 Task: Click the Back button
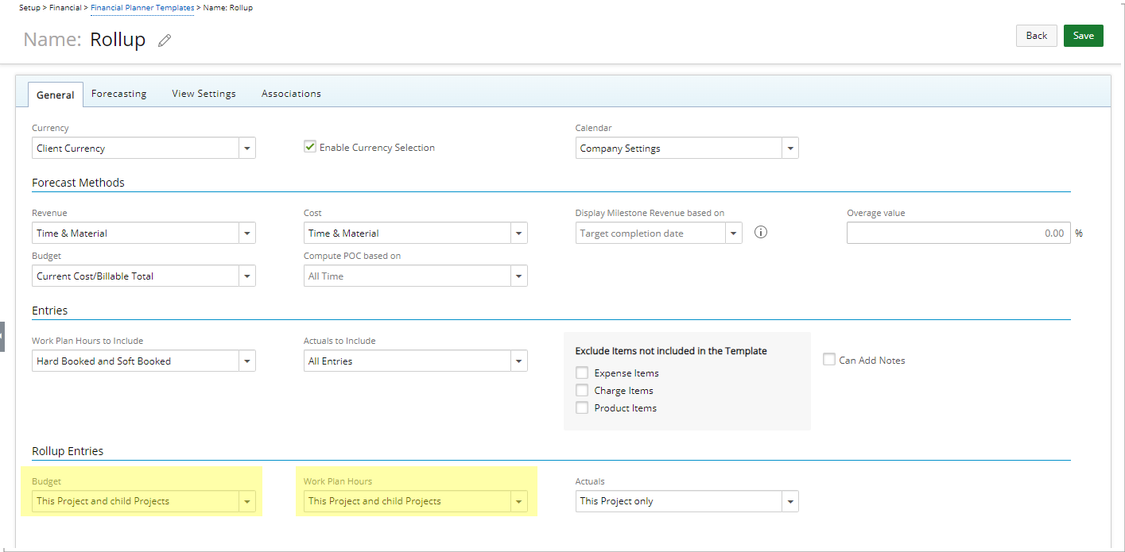pos(1037,36)
